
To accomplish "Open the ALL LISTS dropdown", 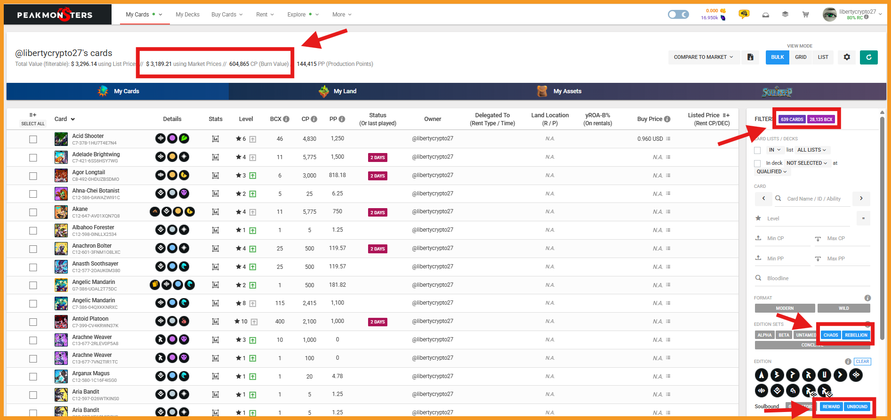I will (x=811, y=150).
